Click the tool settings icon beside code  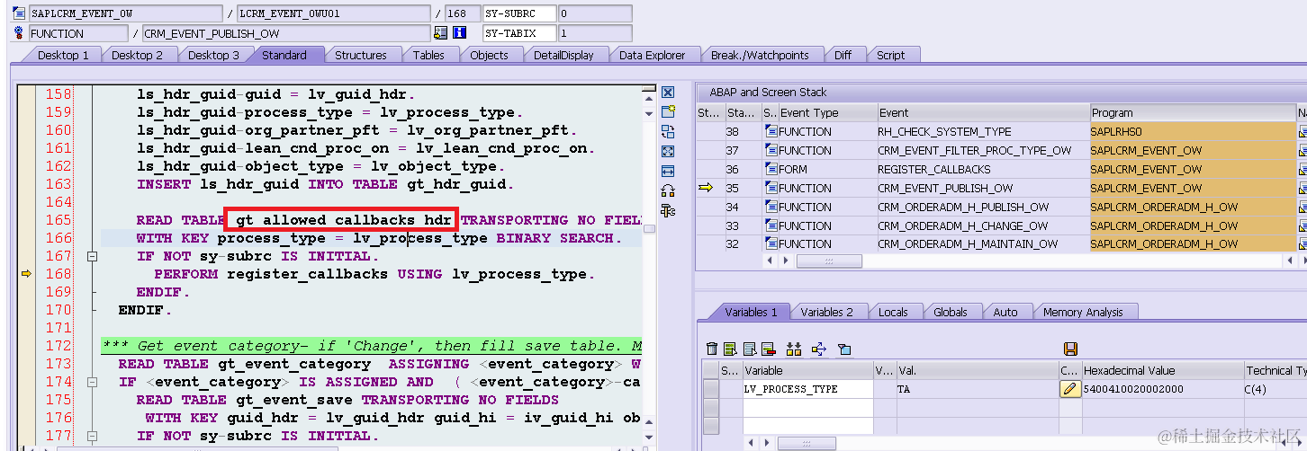tap(668, 210)
